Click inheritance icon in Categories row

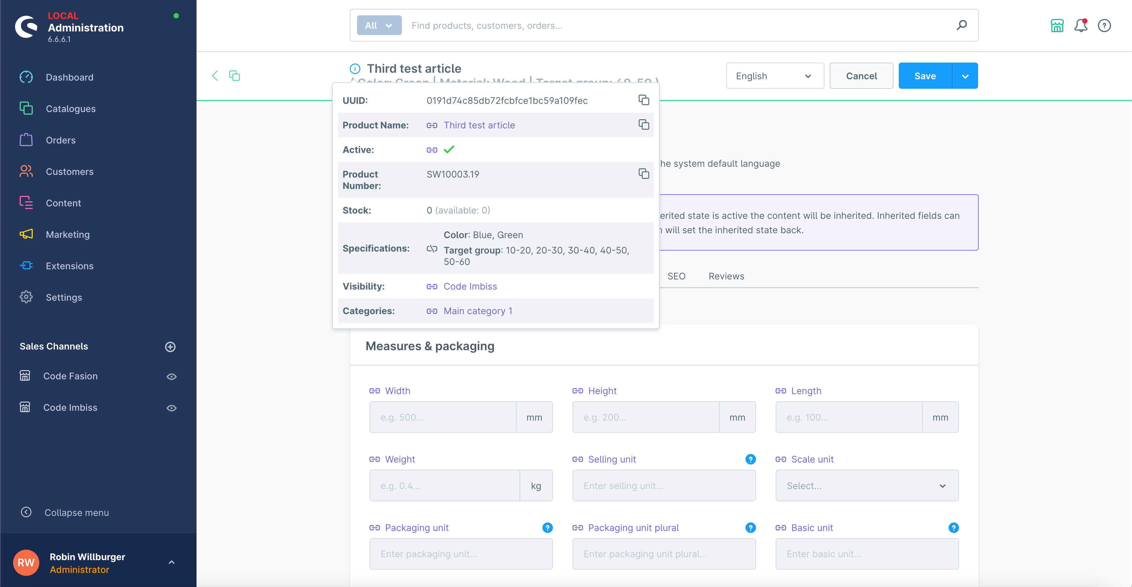(432, 311)
